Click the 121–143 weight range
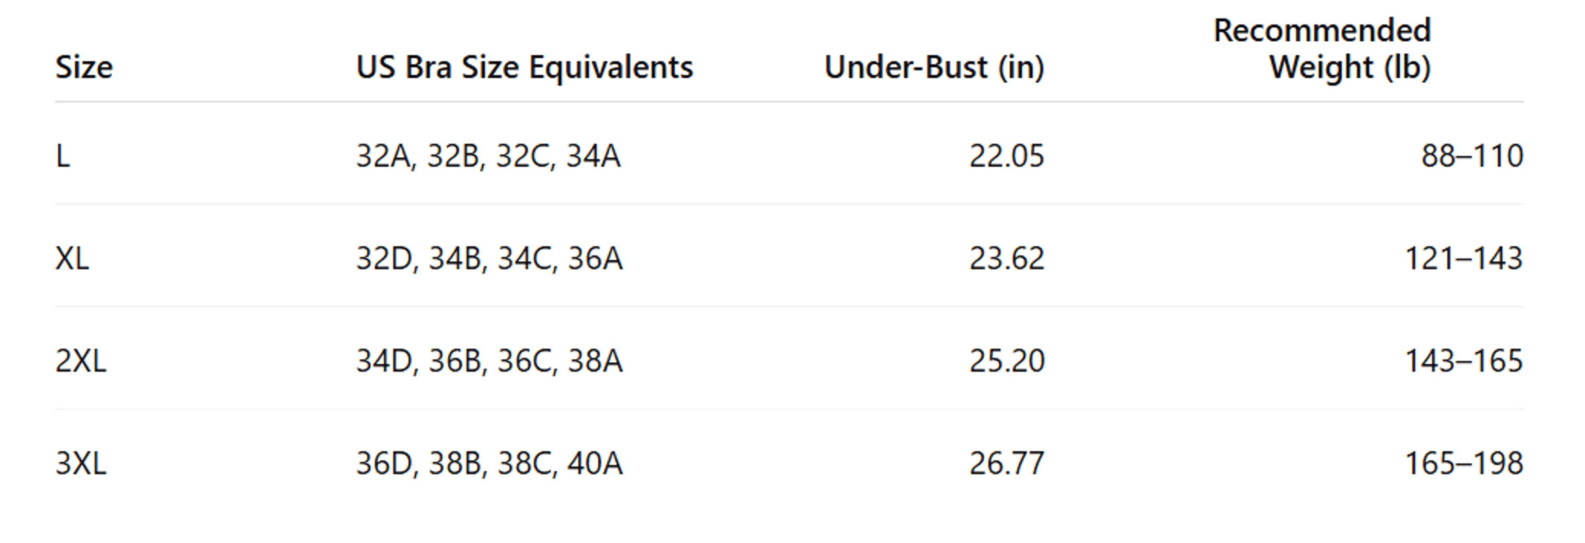 1464,258
